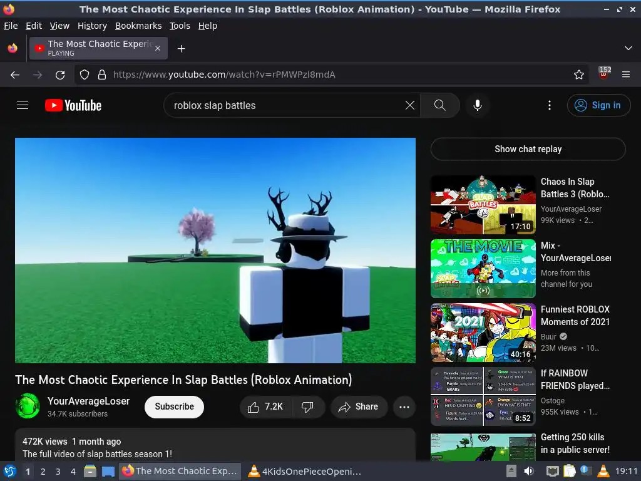Expand the list all tabs chevron
The height and width of the screenshot is (481, 641).
pos(628,48)
